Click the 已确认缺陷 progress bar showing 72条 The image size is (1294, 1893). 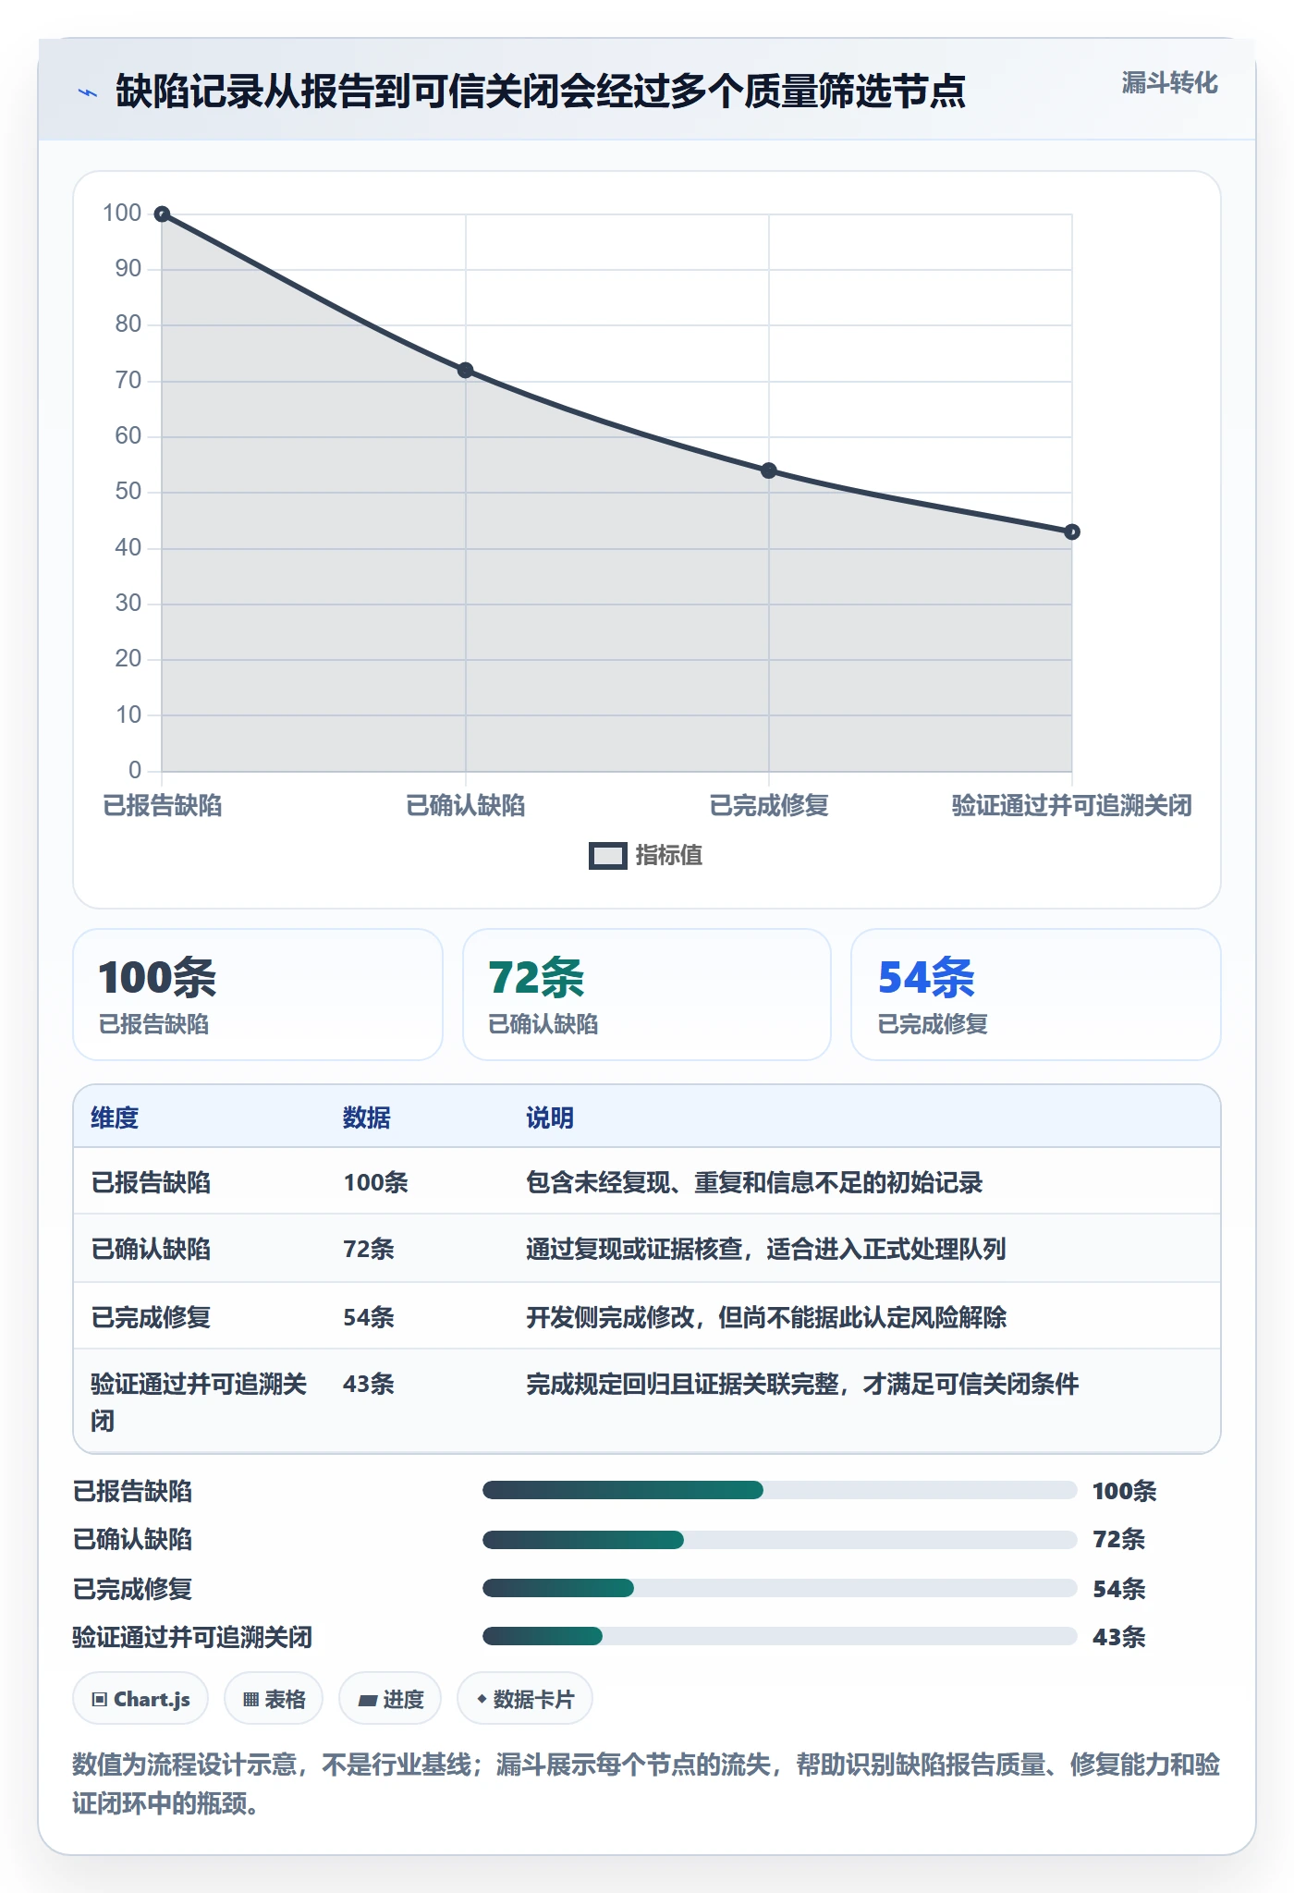click(780, 1539)
